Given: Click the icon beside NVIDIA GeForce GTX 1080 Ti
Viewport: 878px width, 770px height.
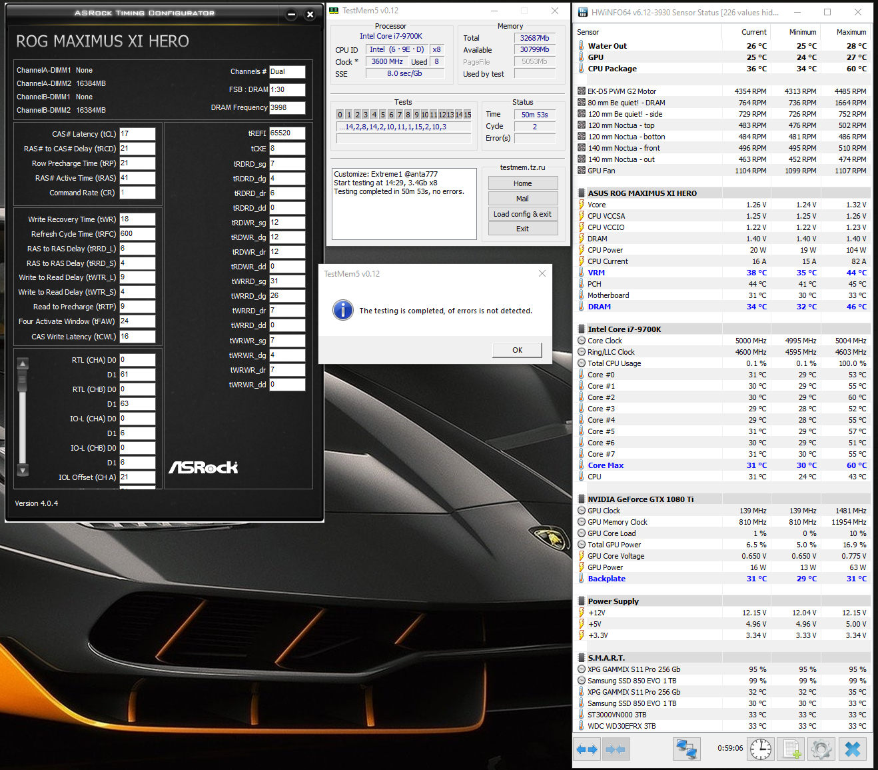Looking at the screenshot, I should (x=582, y=499).
